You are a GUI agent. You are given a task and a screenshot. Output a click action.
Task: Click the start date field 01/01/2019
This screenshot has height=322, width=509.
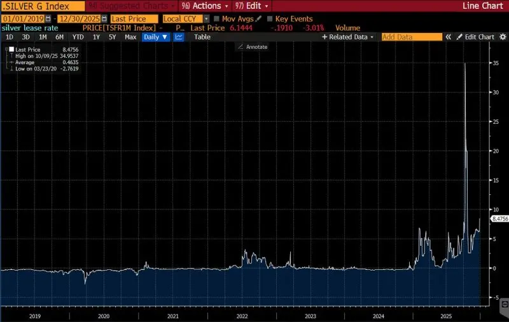click(x=23, y=19)
